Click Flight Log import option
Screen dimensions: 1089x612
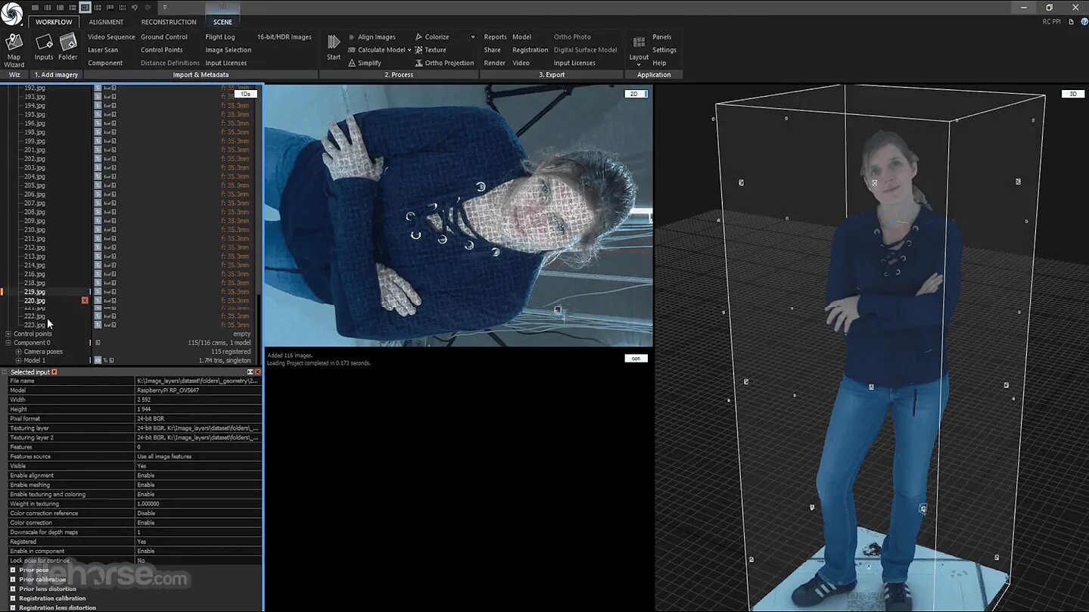pyautogui.click(x=220, y=37)
